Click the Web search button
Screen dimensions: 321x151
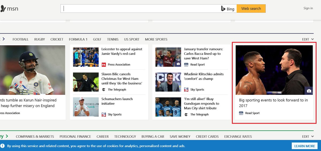pos(251,9)
